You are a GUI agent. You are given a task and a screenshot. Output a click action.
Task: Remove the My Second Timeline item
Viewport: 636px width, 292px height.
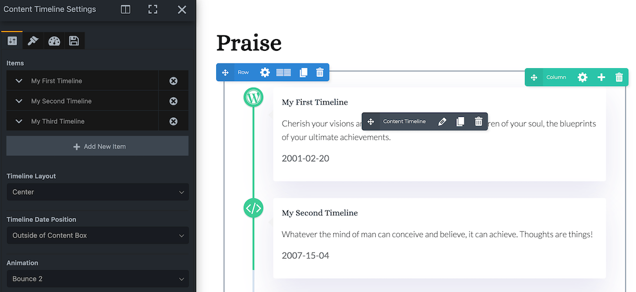(x=173, y=101)
